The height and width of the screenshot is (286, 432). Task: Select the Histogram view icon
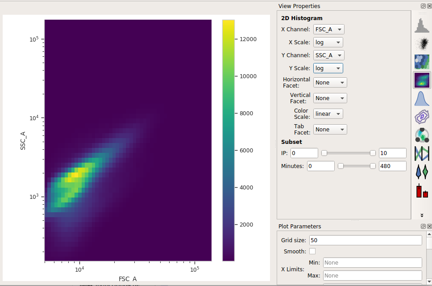click(422, 25)
